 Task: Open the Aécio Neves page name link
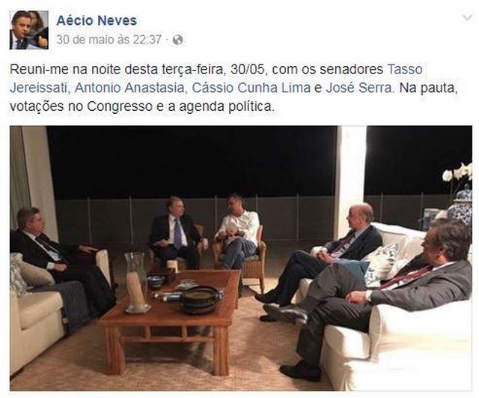tap(97, 20)
